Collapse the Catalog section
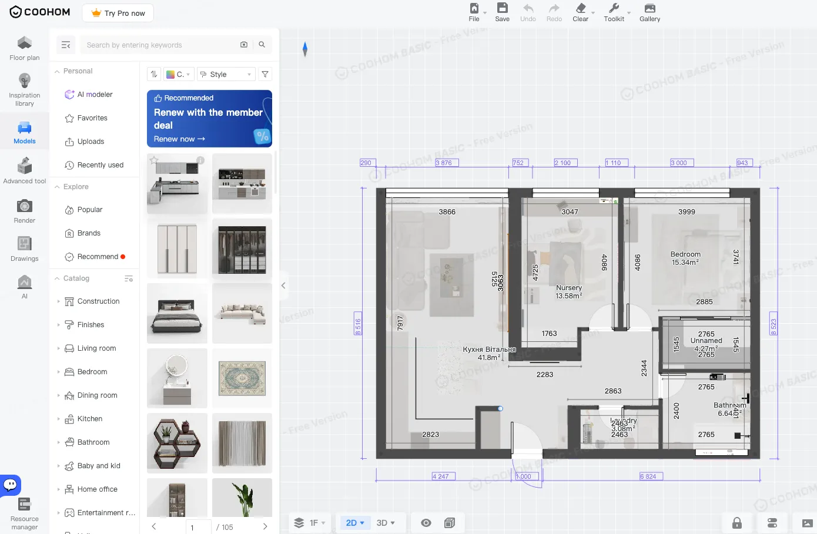The image size is (817, 534). 57,278
